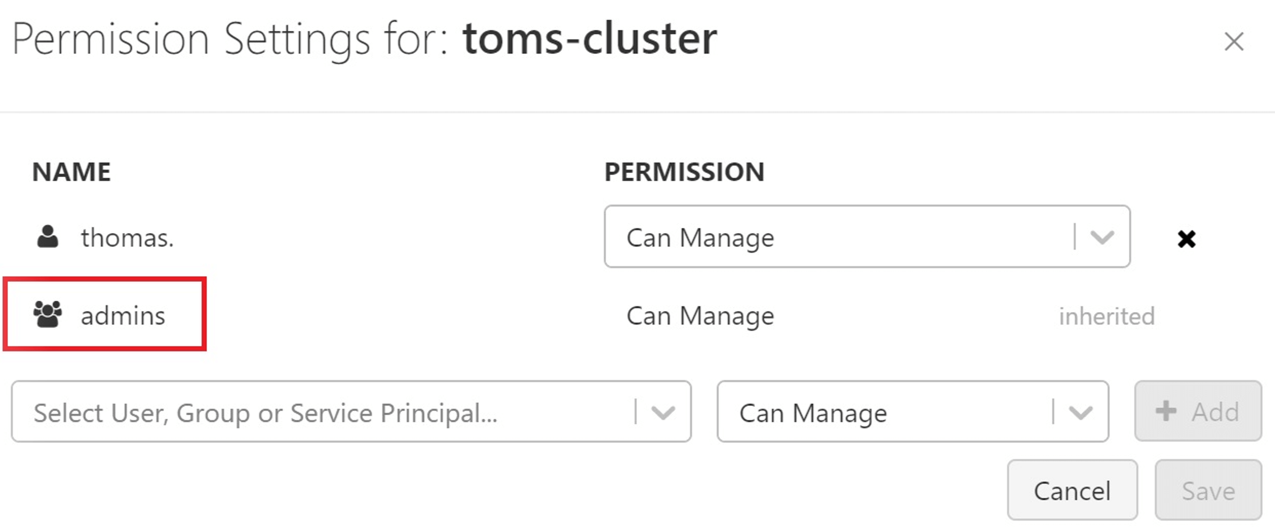Select the admins group entry
The height and width of the screenshot is (527, 1275).
[123, 315]
